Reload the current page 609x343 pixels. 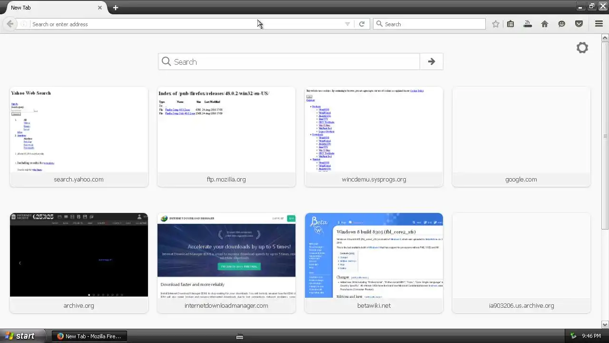click(x=362, y=24)
